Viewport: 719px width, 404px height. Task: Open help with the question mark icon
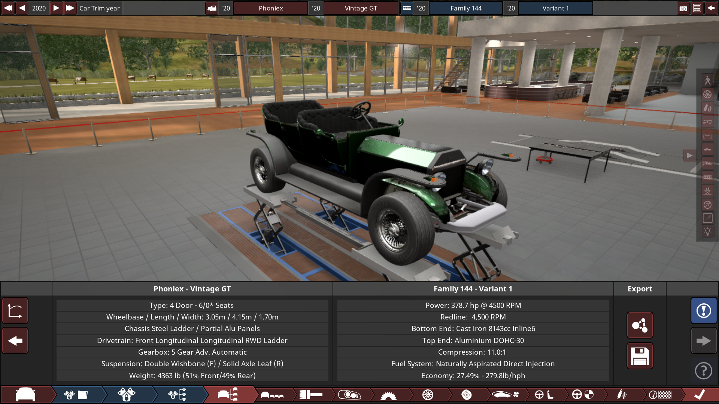coord(704,371)
